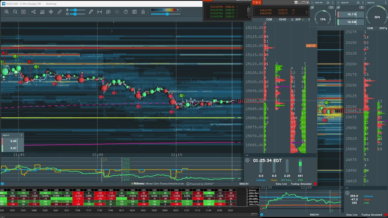Toggle the padlock lock icon
388x218 pixels.
143,12
